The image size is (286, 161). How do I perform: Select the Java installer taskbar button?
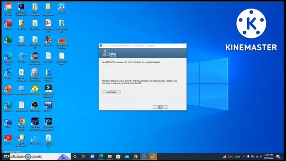tap(153, 157)
